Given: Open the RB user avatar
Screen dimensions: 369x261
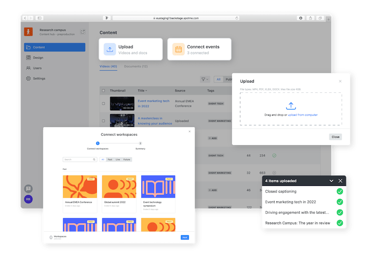Looking at the screenshot, I should click(x=28, y=199).
